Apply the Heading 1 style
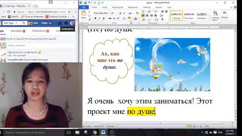This screenshot has height=136, width=242. [x=202, y=15]
